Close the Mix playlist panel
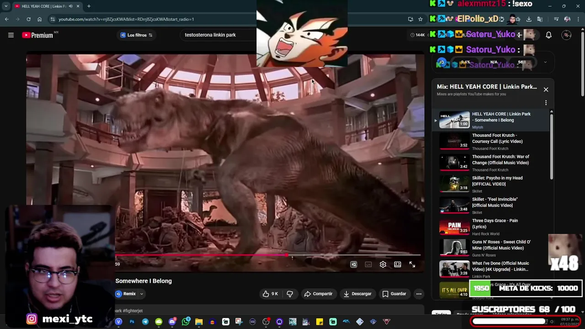 pyautogui.click(x=546, y=90)
